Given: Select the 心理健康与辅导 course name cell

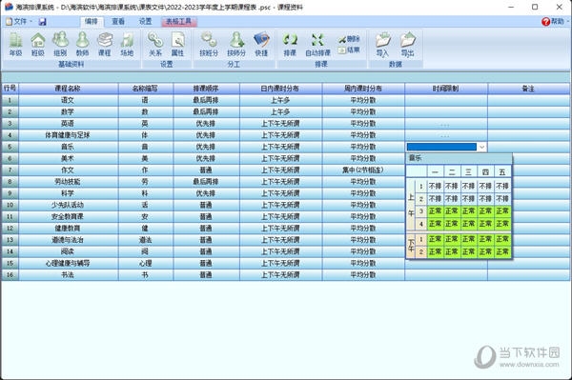Looking at the screenshot, I should click(68, 263).
